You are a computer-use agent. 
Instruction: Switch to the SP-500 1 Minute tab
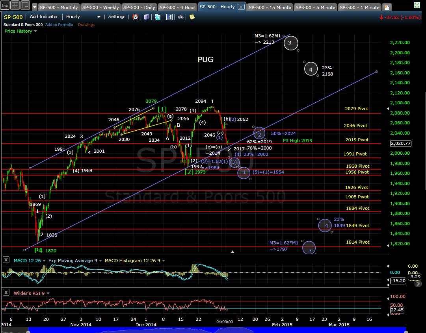click(359, 7)
